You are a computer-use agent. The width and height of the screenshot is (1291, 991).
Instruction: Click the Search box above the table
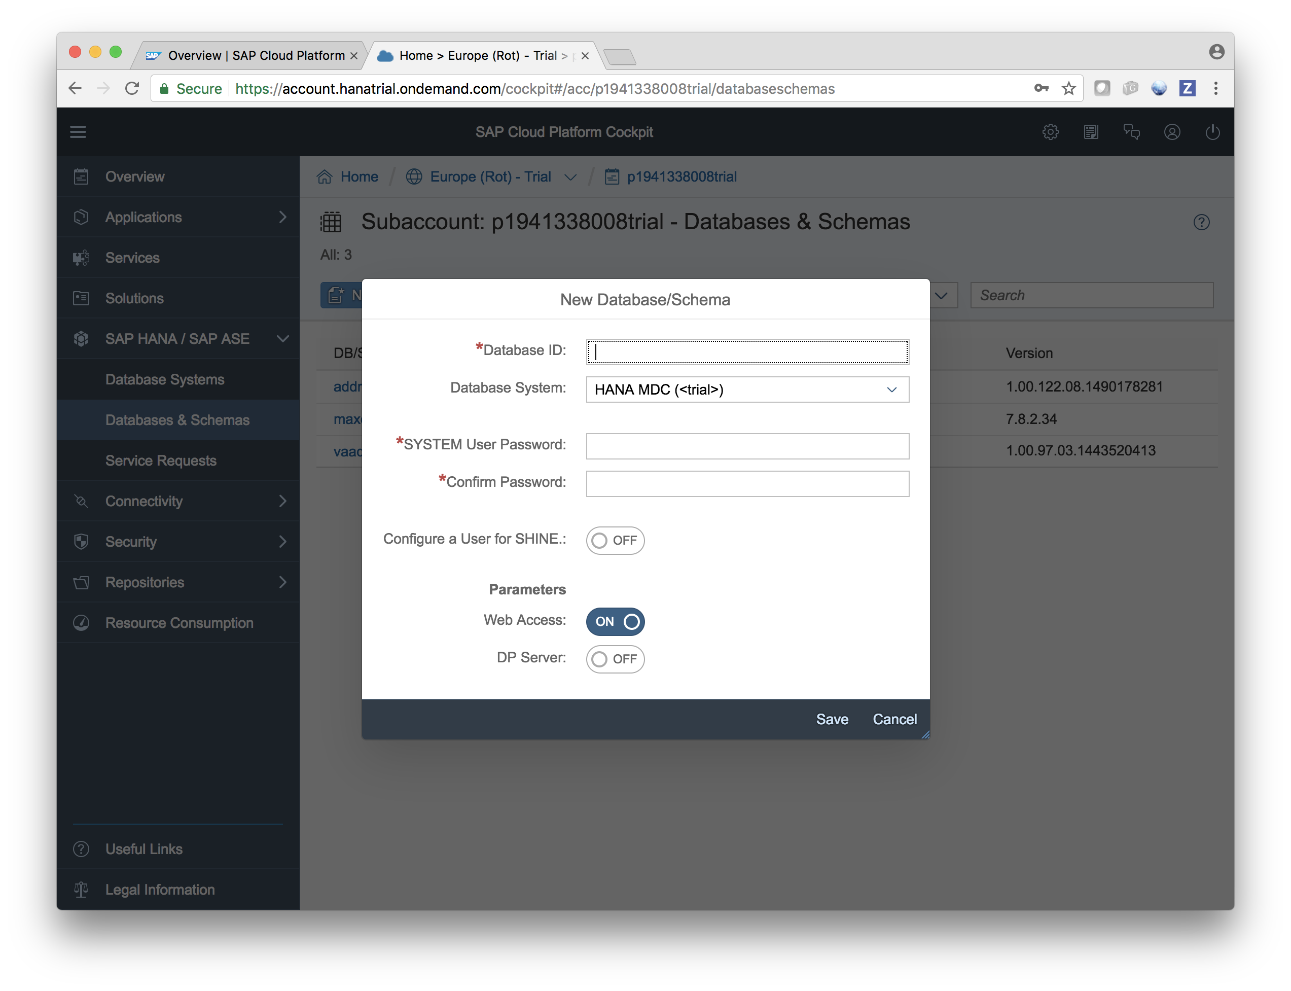(1092, 295)
